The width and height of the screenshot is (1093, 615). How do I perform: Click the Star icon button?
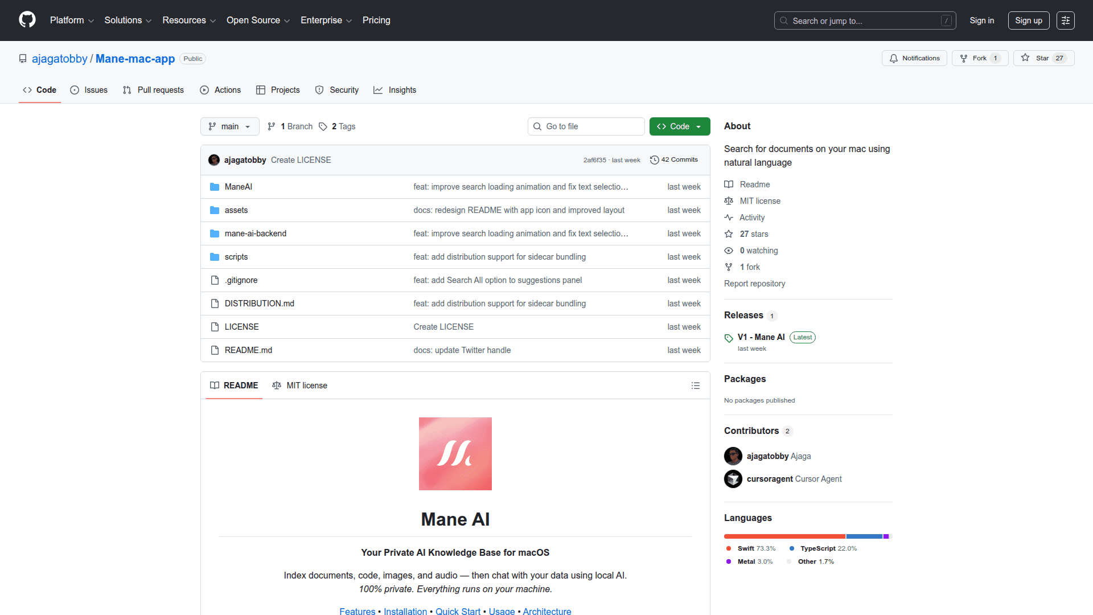(x=1025, y=58)
